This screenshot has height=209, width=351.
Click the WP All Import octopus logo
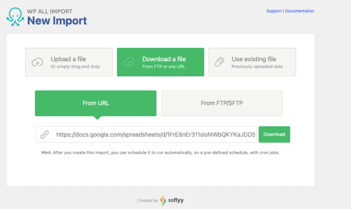[15, 17]
